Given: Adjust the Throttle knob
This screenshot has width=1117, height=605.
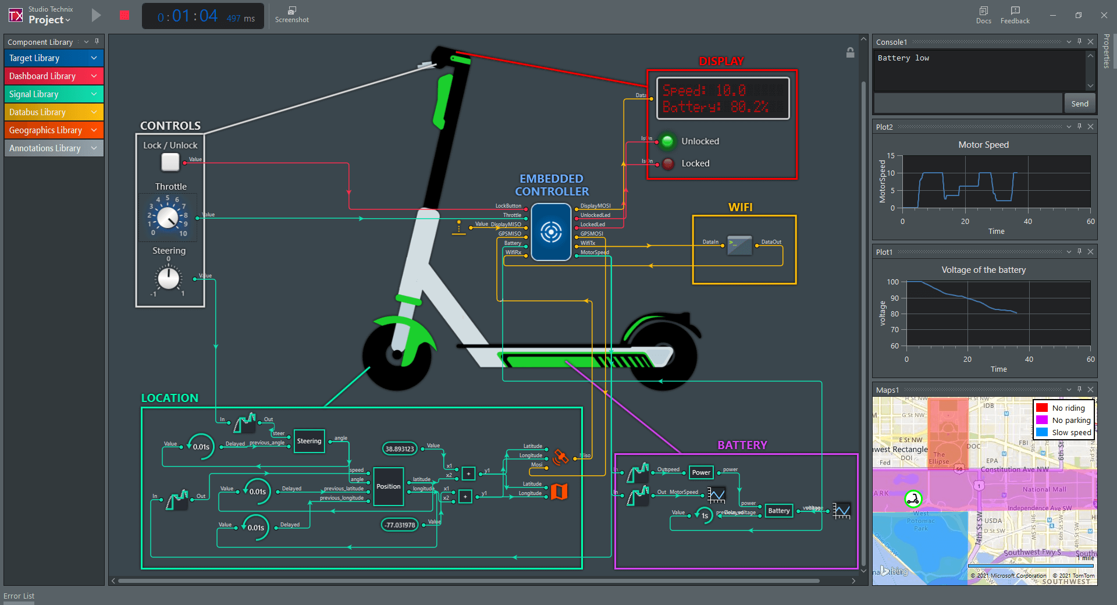Looking at the screenshot, I should 168,218.
